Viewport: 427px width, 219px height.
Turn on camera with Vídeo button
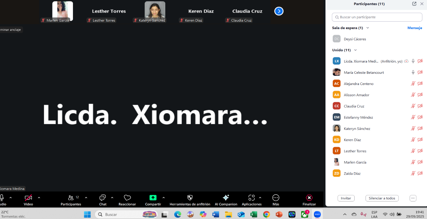coord(28,198)
